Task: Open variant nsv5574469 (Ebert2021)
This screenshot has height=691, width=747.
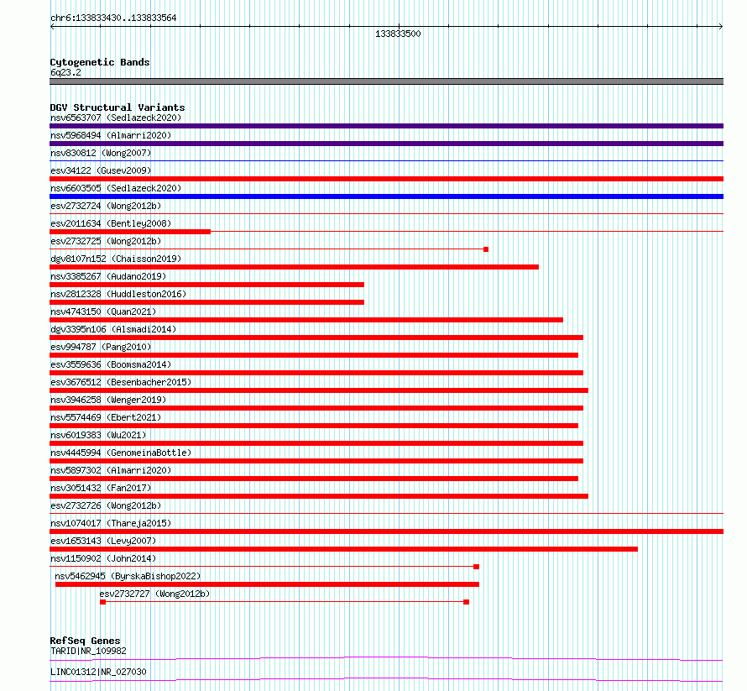Action: tap(106, 417)
